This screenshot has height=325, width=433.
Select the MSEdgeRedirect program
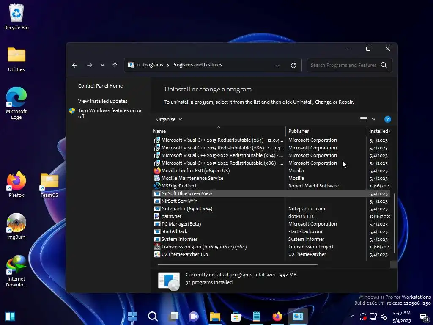pos(179,186)
